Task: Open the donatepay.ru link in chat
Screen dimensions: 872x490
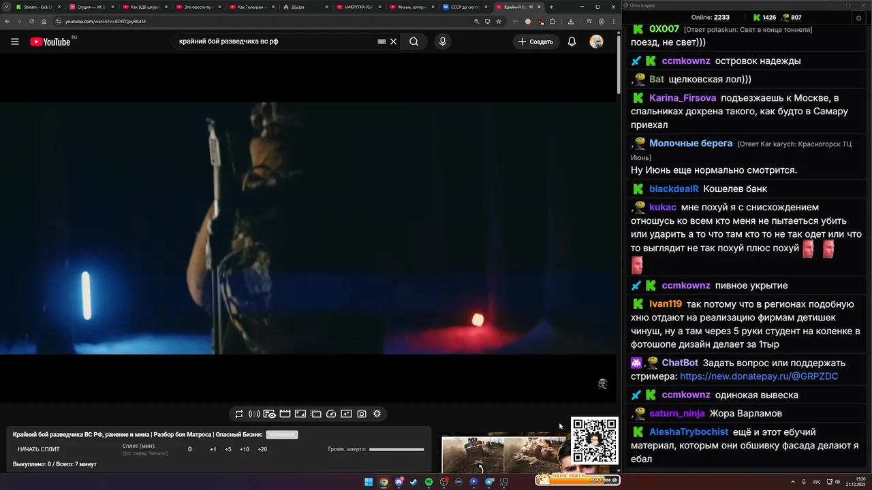Action: pyautogui.click(x=759, y=376)
